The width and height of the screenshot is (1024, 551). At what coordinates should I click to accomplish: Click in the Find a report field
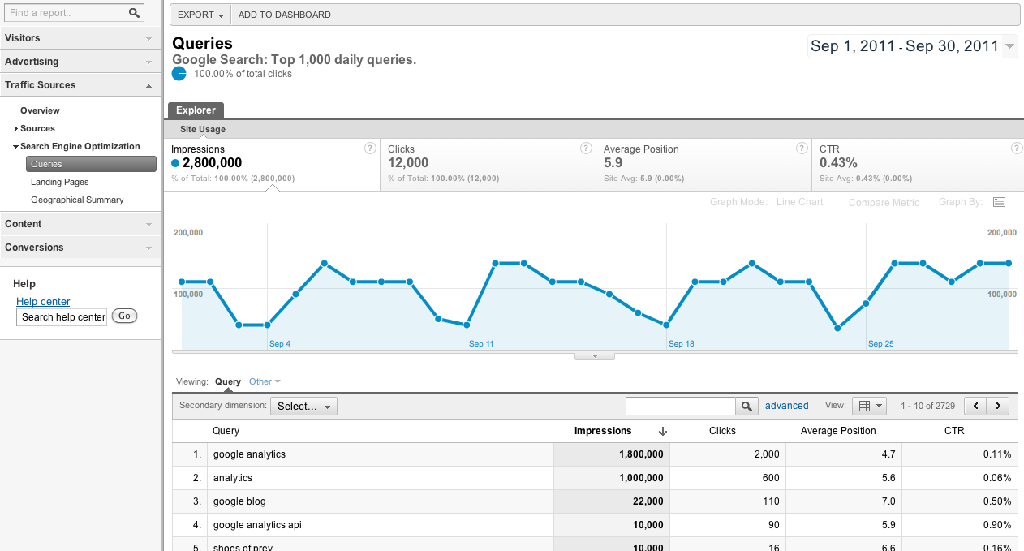click(x=66, y=13)
